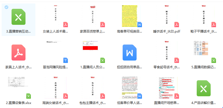Click the PDF badge on 包包主播话术 thumbnail
Image resolution: width=223 pixels, height=108 pixels.
point(103,96)
